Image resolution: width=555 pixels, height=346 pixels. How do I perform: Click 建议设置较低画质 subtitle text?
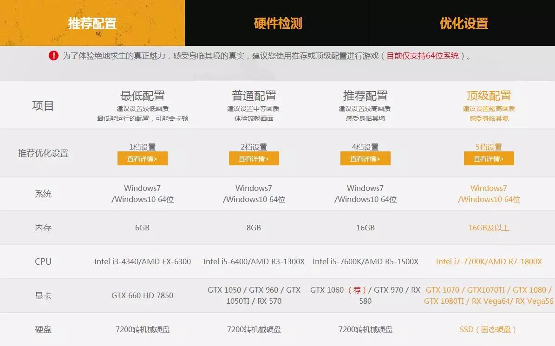tap(142, 109)
